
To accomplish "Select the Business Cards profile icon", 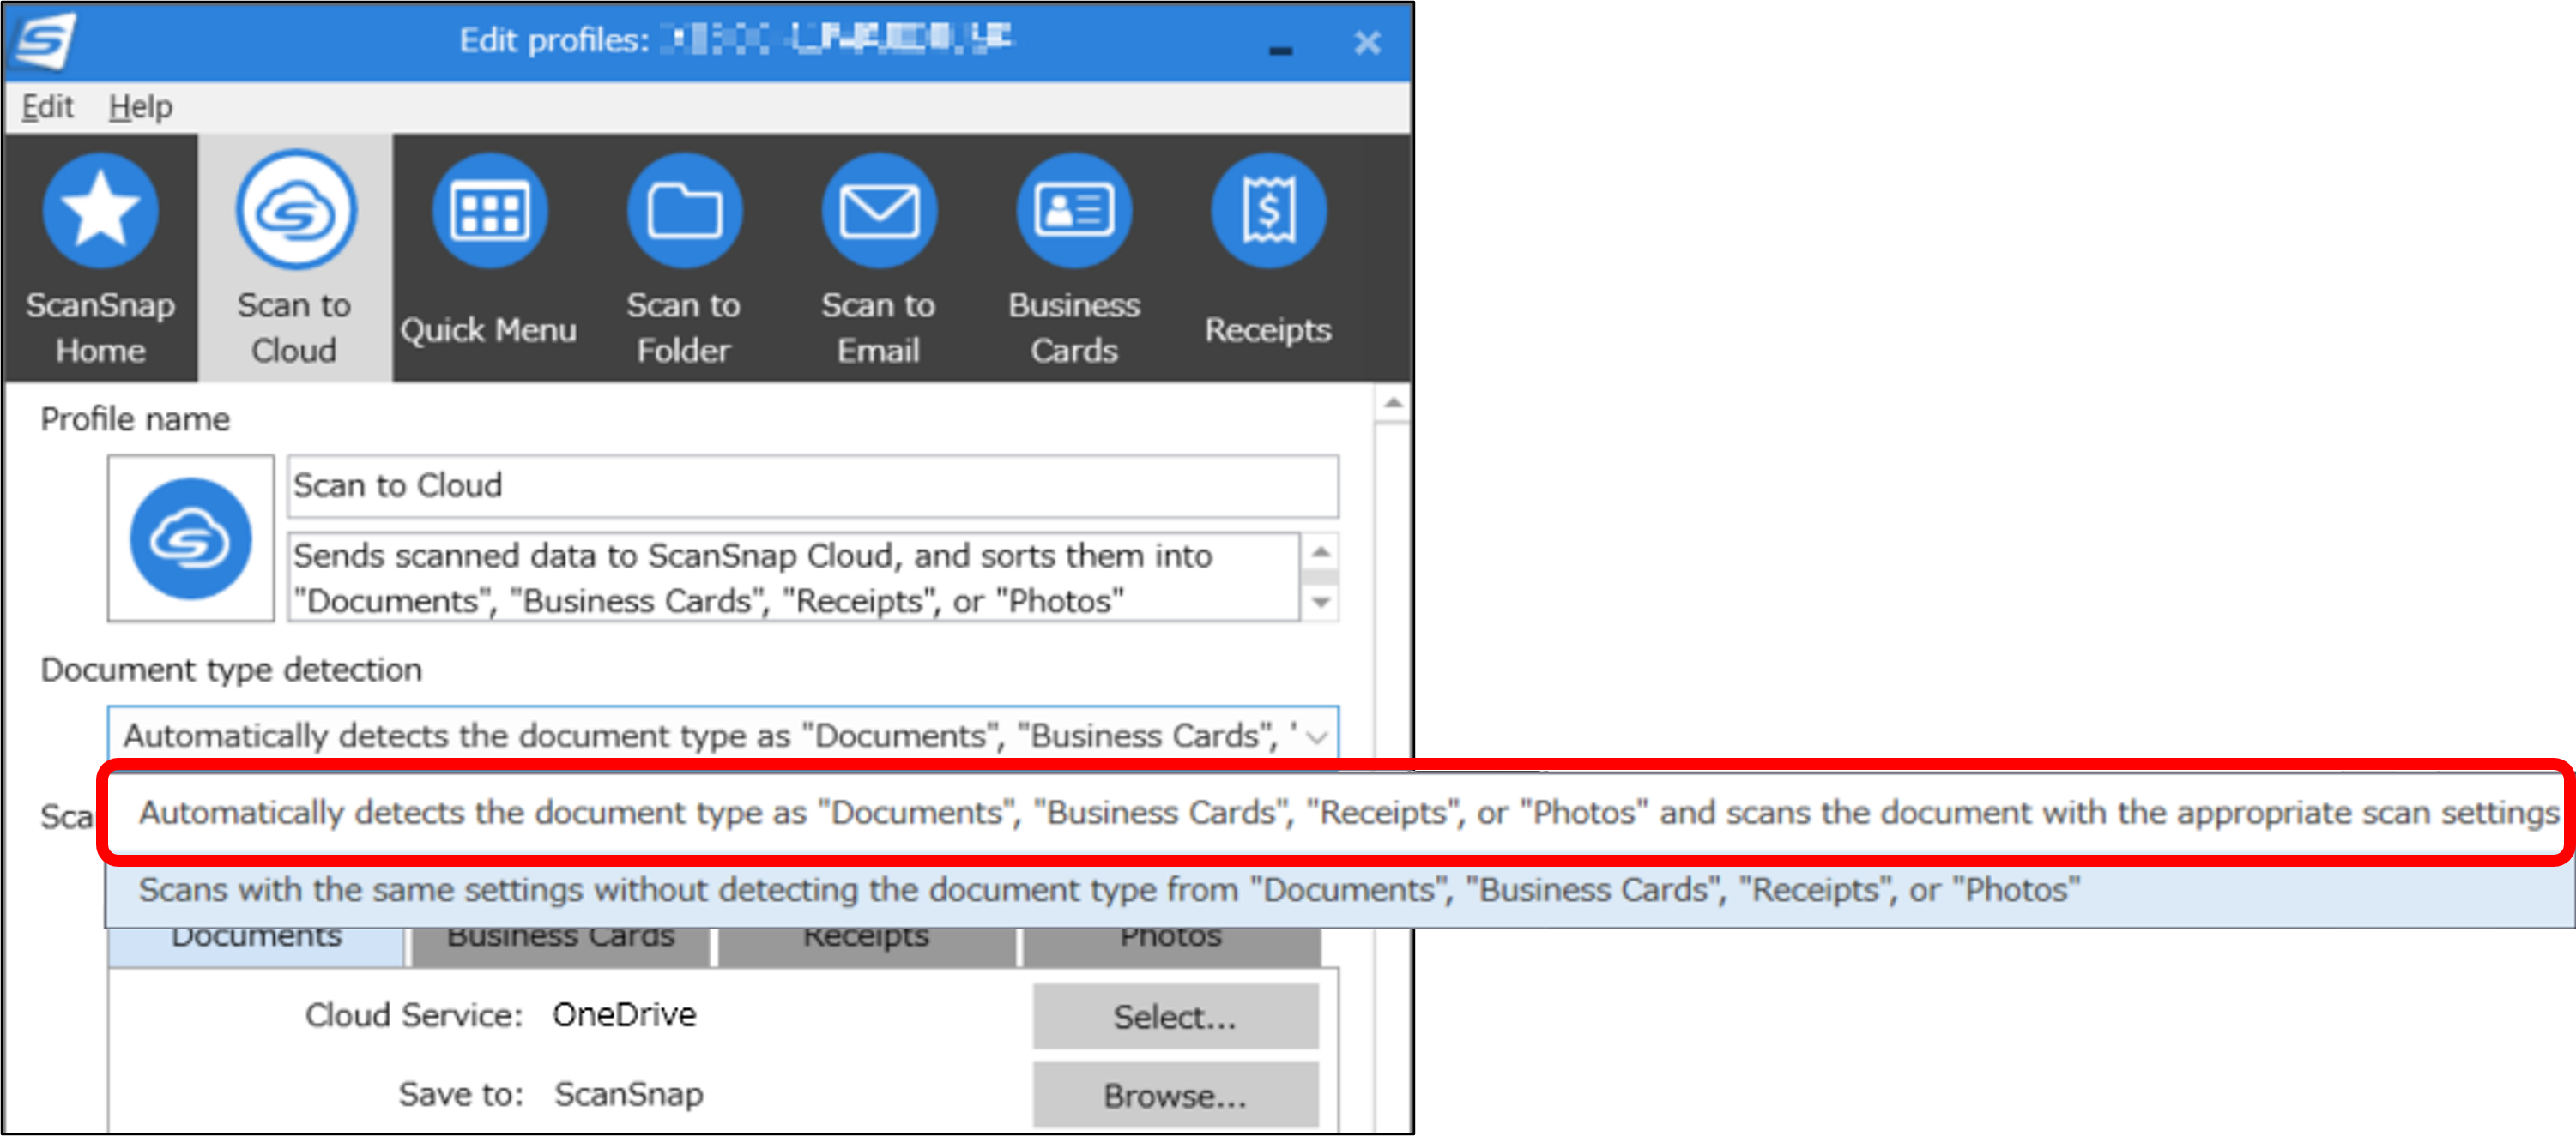I will [x=1073, y=211].
